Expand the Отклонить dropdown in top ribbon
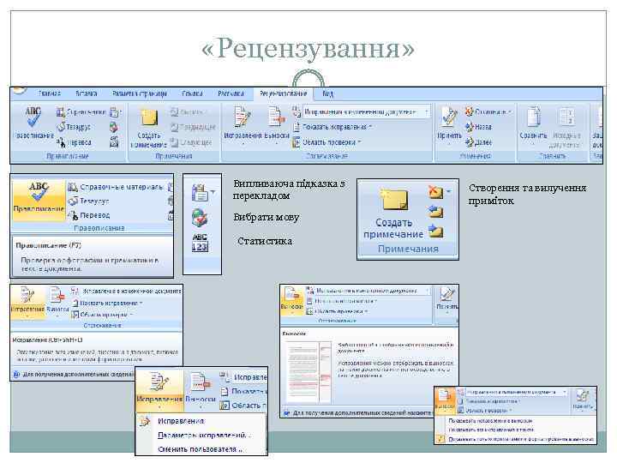The image size is (617, 463). [488, 112]
